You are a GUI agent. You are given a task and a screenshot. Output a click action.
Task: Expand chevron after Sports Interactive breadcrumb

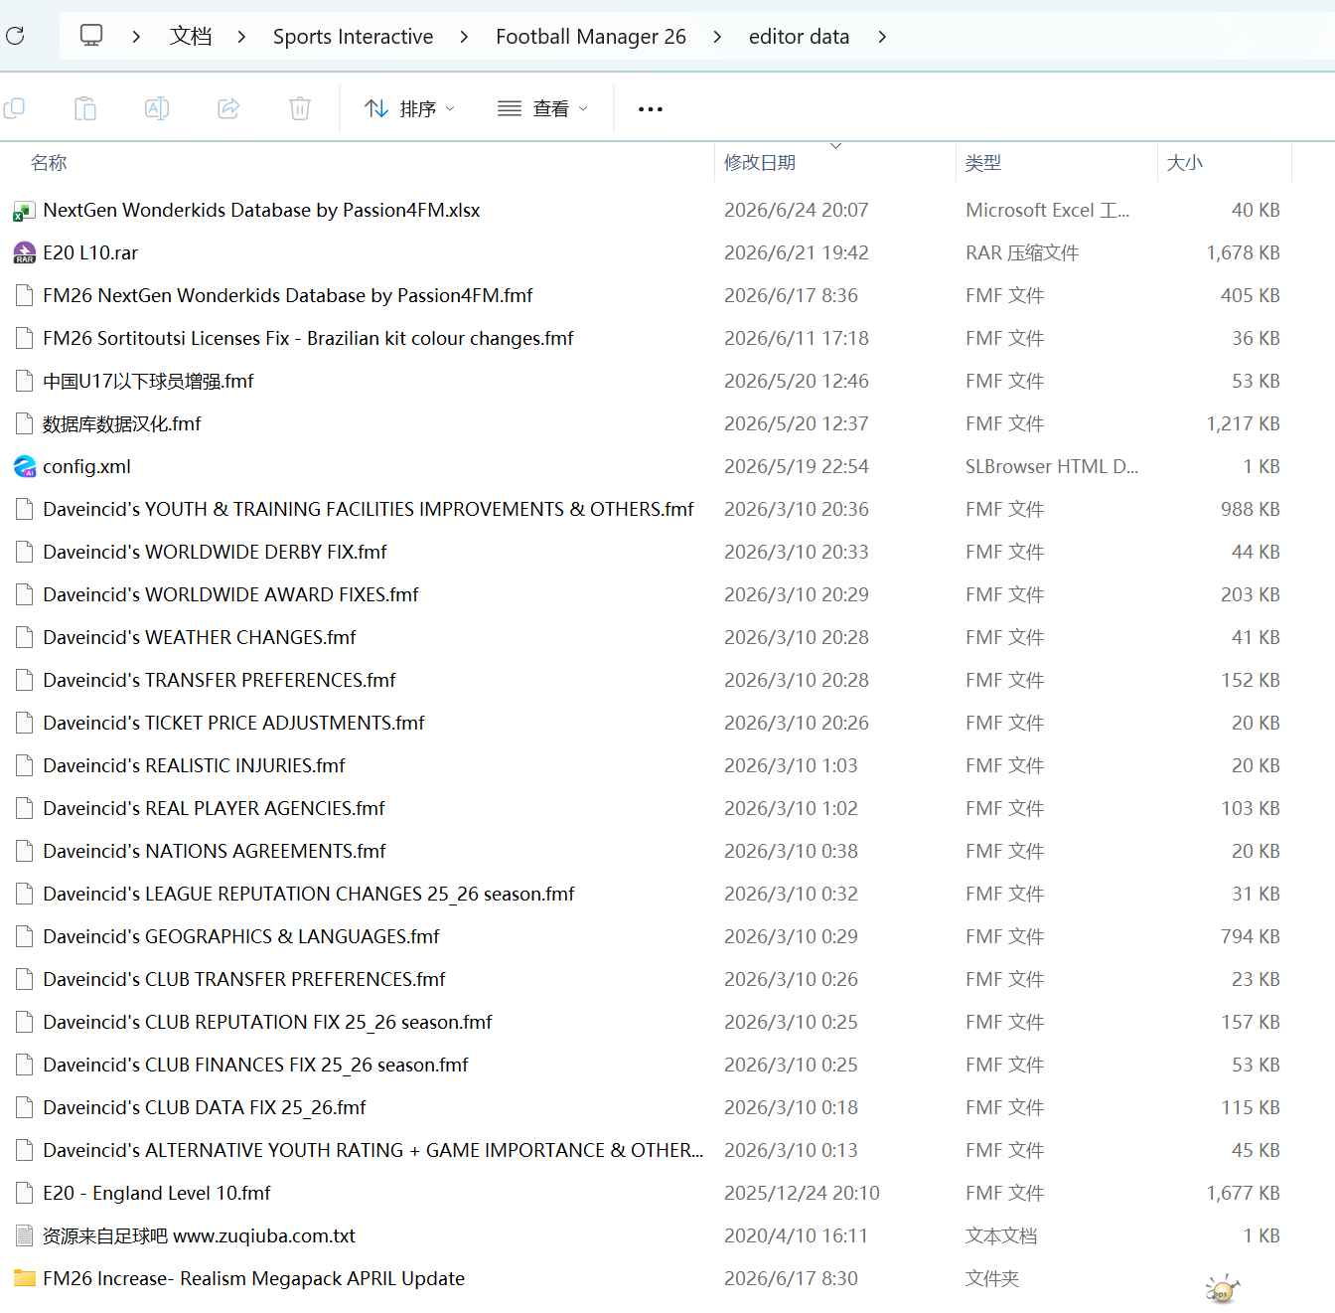(x=464, y=37)
